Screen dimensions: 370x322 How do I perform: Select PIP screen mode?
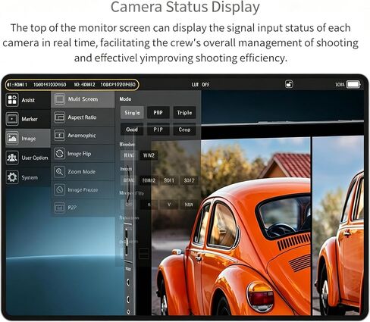coord(158,130)
